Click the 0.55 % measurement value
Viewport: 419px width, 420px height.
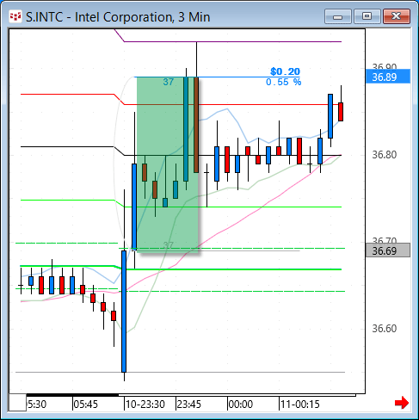(x=283, y=82)
